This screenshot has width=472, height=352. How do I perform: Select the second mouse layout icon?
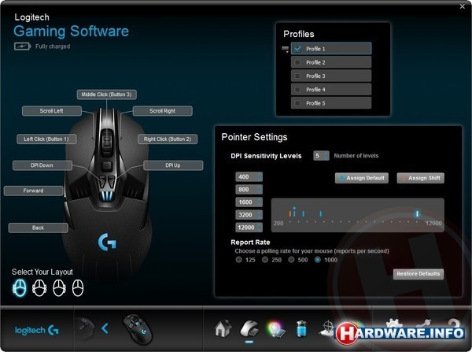pos(39,287)
